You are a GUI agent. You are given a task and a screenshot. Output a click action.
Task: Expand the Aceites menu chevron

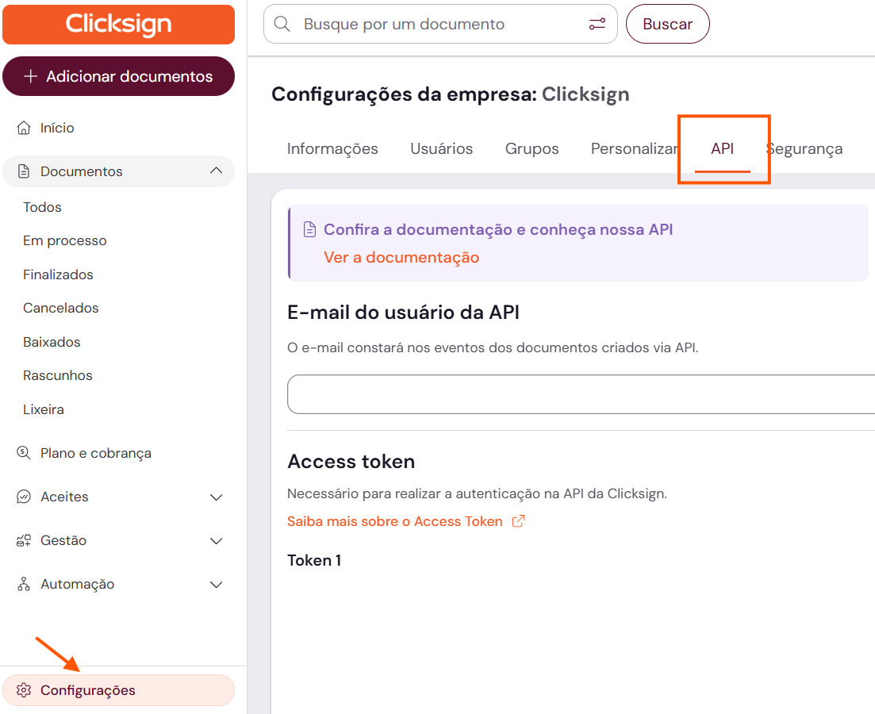coord(216,497)
